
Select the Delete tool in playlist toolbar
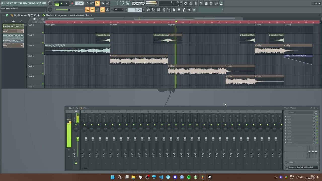coord(19,15)
